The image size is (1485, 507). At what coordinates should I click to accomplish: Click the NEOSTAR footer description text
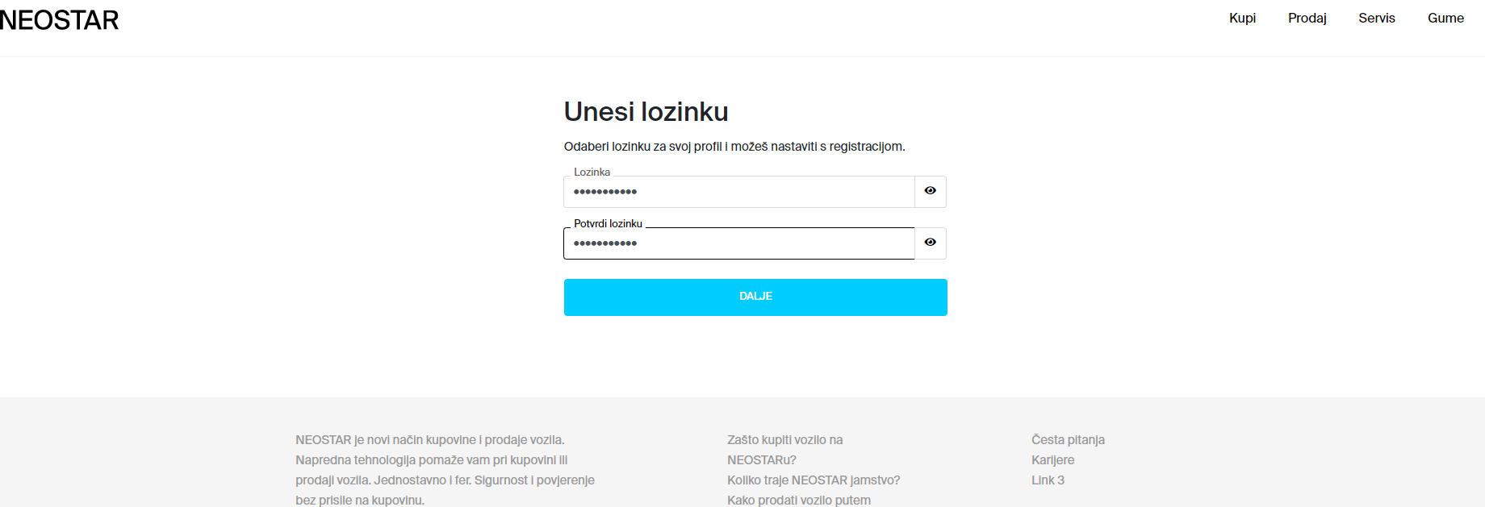(x=445, y=470)
